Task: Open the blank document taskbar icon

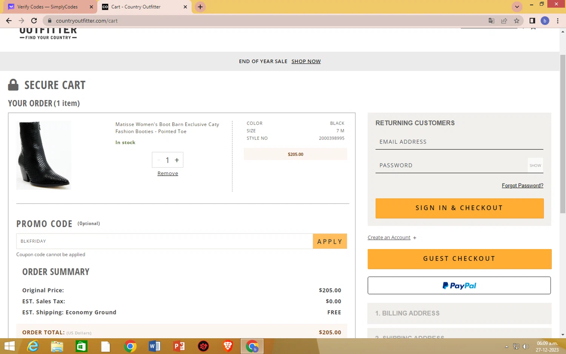Action: click(105, 346)
